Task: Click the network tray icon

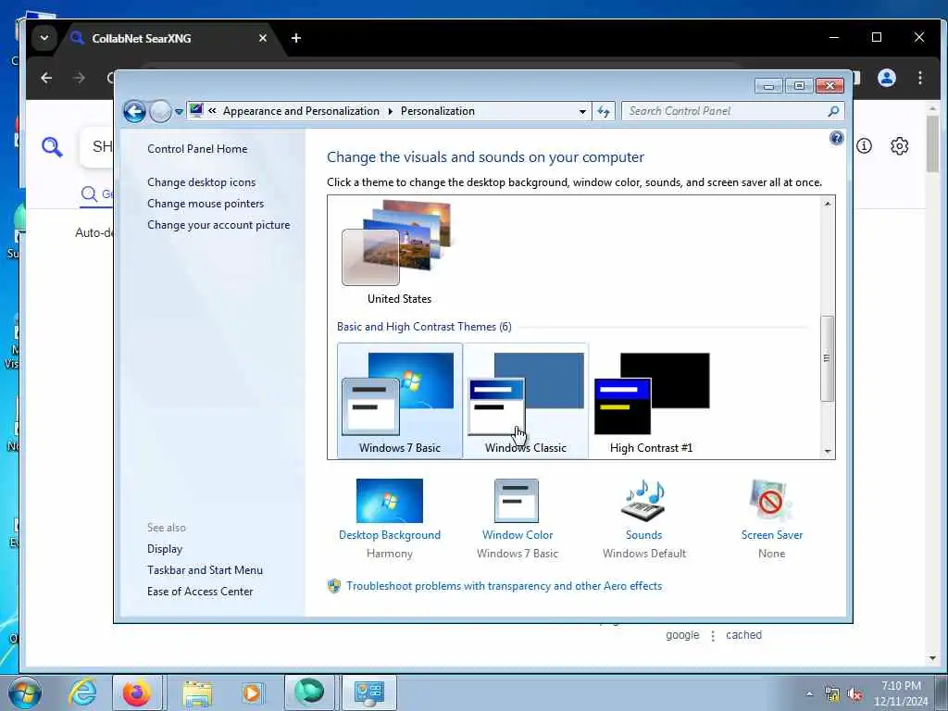Action: [x=832, y=694]
